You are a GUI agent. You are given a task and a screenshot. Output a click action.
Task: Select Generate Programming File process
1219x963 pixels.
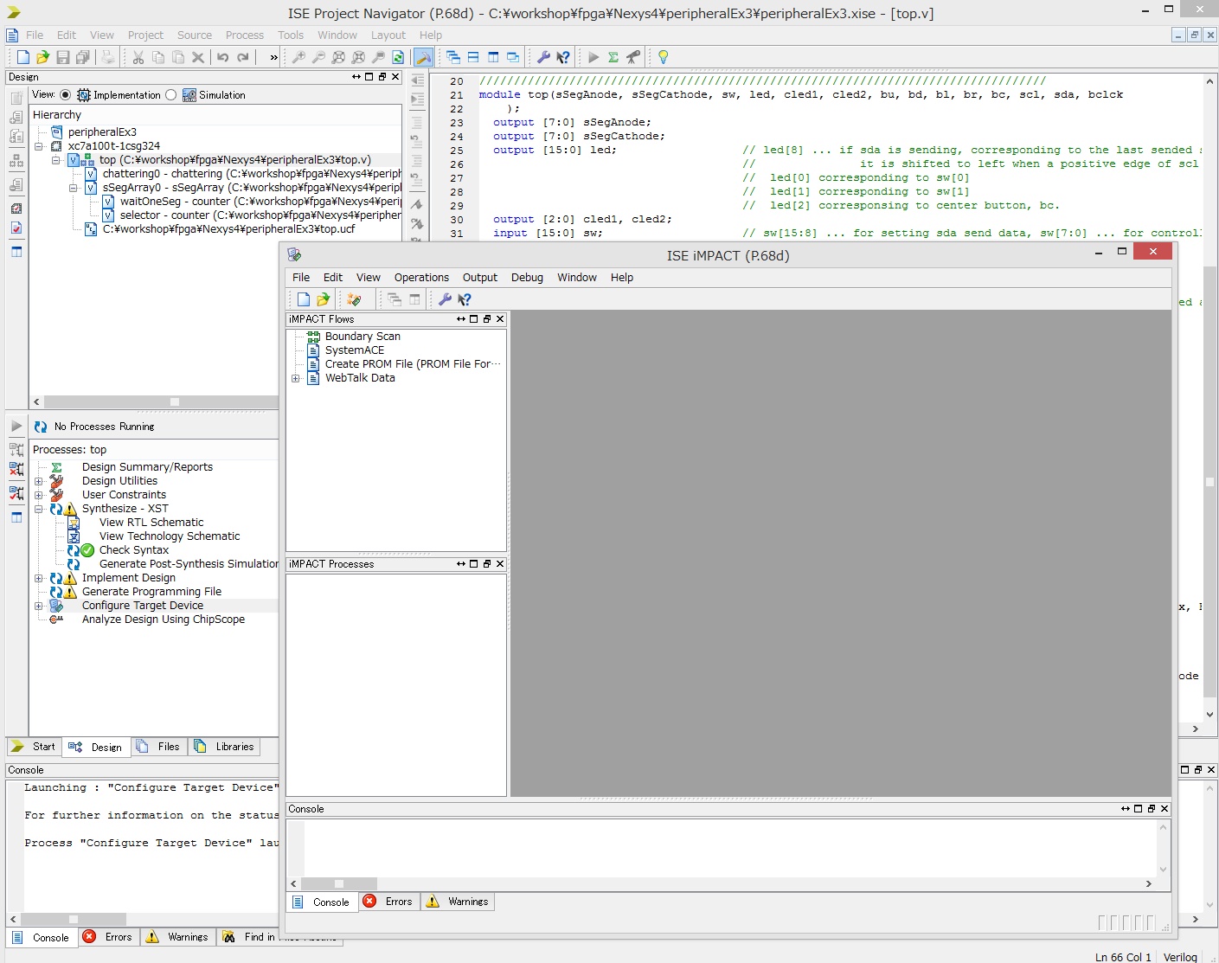(151, 592)
